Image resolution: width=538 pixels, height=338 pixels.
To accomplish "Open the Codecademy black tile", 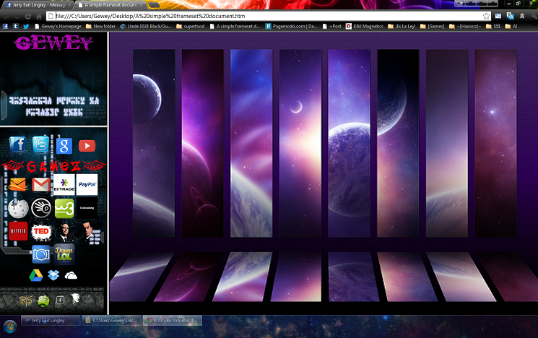I will click(x=87, y=208).
